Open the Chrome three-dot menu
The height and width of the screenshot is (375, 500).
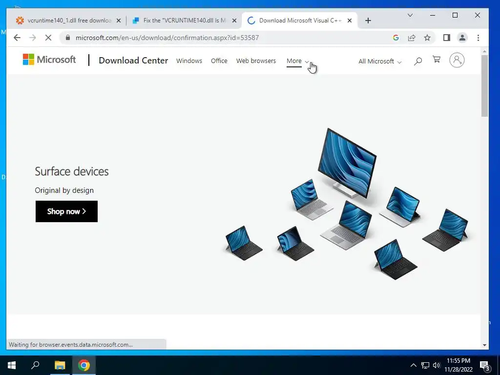pyautogui.click(x=478, y=38)
